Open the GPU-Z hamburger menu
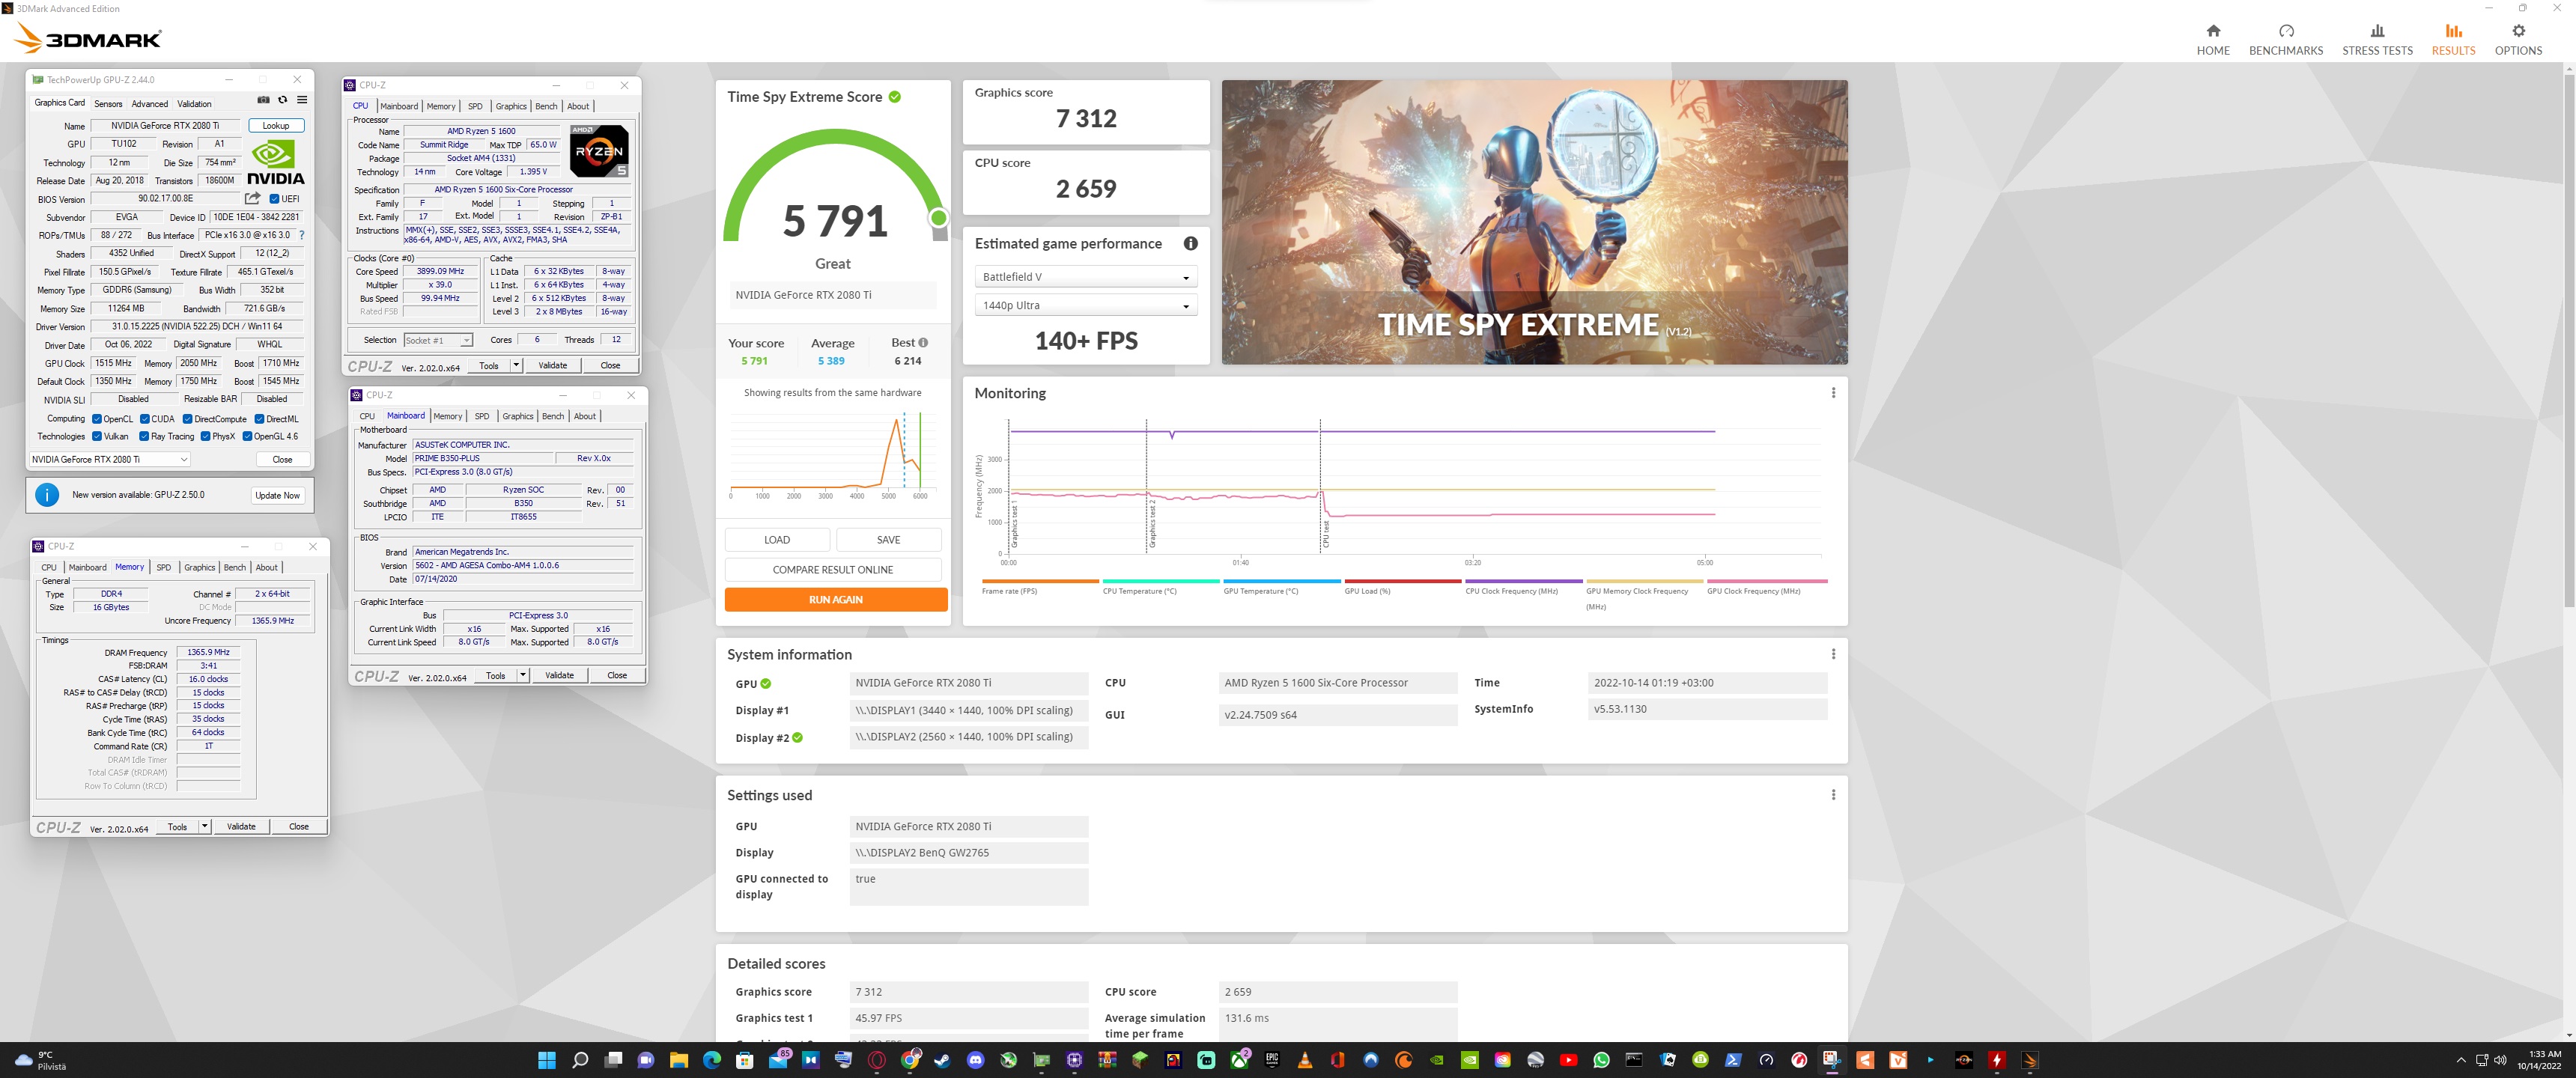 pyautogui.click(x=302, y=100)
